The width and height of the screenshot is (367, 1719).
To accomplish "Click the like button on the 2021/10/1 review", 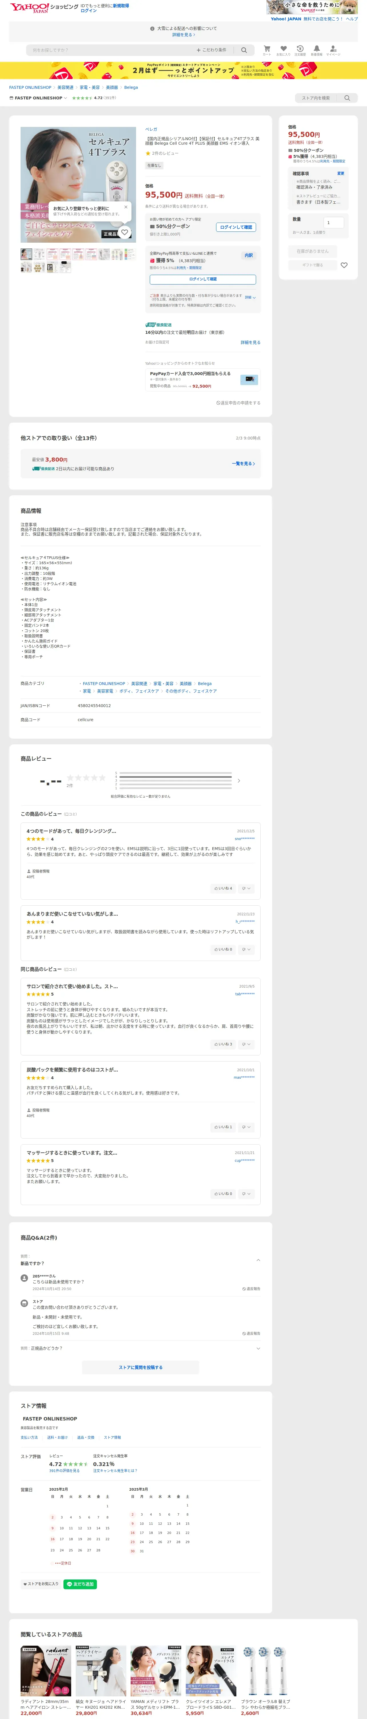I will click(x=223, y=1127).
